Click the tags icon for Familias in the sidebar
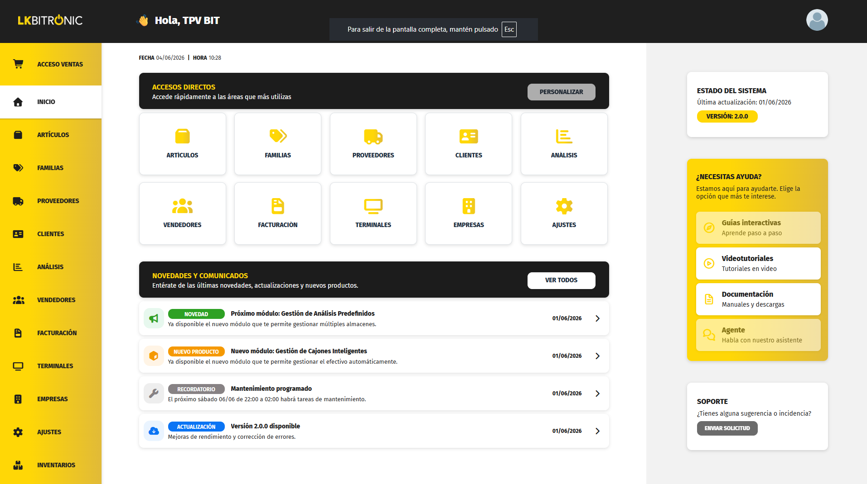 [x=18, y=168]
